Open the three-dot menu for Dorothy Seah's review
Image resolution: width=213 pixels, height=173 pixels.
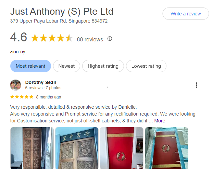[196, 85]
